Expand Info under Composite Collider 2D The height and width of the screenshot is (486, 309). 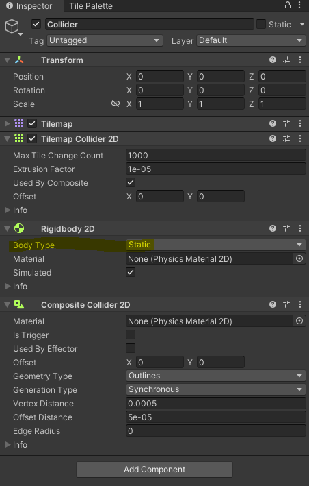(8, 444)
